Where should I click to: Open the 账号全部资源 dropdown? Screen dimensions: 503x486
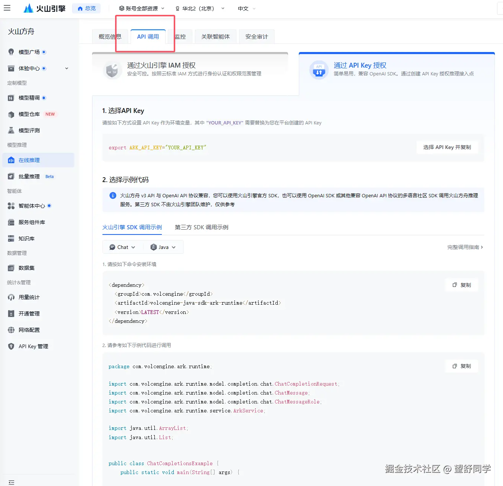point(141,8)
